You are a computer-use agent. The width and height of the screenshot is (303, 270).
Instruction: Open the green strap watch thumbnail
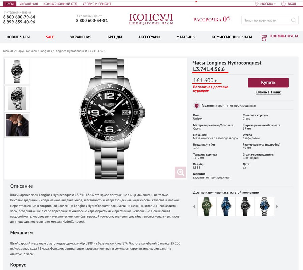pyautogui.click(x=207, y=207)
